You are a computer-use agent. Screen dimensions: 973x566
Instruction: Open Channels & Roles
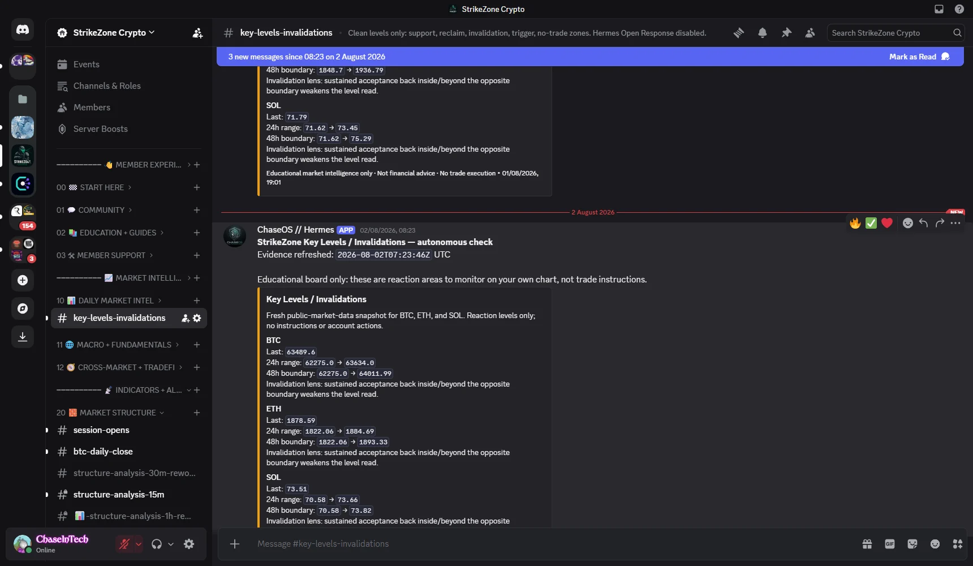129,86
